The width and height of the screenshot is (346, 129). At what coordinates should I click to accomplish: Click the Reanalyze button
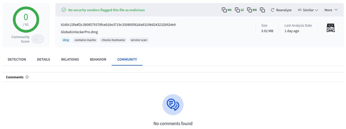pos(281,10)
